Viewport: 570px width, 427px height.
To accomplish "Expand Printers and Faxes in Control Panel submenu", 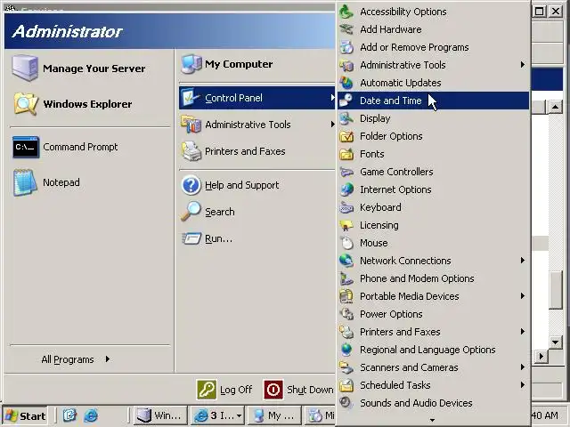I will coord(523,332).
